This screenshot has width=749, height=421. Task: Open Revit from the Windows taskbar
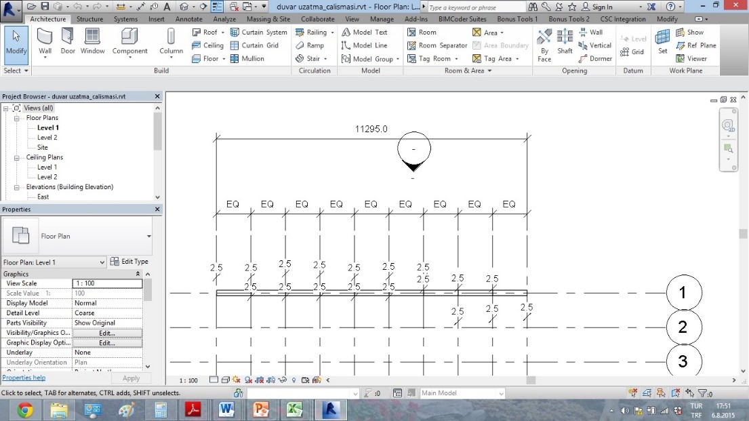[x=330, y=409]
